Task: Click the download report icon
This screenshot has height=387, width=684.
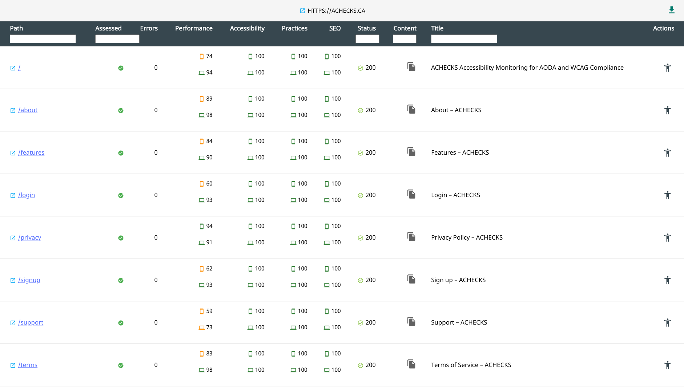Action: coord(671,10)
